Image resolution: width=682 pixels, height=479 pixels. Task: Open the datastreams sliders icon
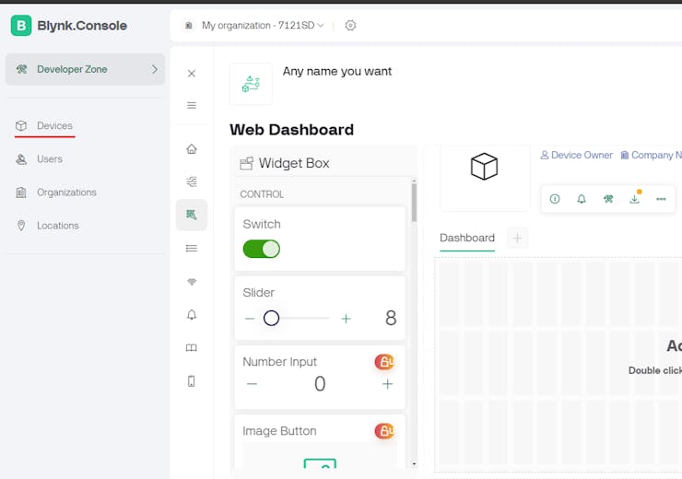tap(192, 181)
